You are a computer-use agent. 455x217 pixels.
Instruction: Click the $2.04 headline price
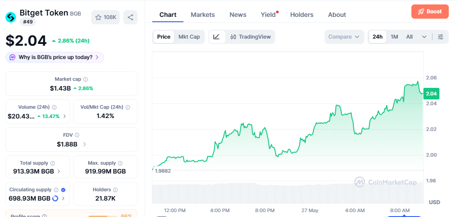(26, 40)
